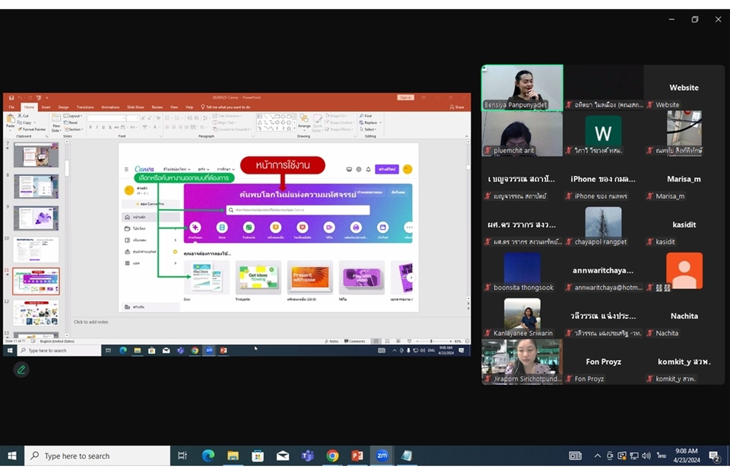730x475 pixels.
Task: Switch to Normal view in status bar
Action: pos(376,341)
